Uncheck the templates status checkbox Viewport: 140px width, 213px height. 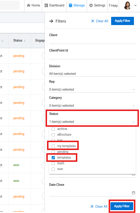pos(53,158)
